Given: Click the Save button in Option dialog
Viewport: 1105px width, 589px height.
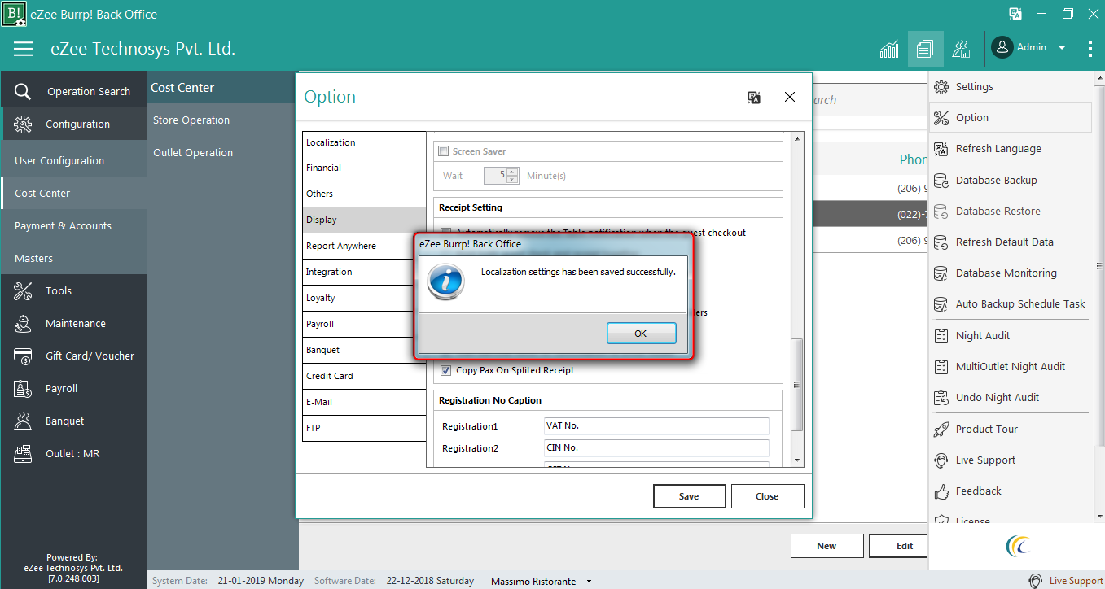Looking at the screenshot, I should (689, 496).
